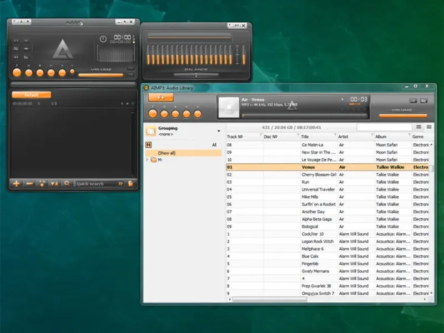Image resolution: width=444 pixels, height=333 pixels.
Task: Toggle the equalizer icon button in main player
Action: 26,57
